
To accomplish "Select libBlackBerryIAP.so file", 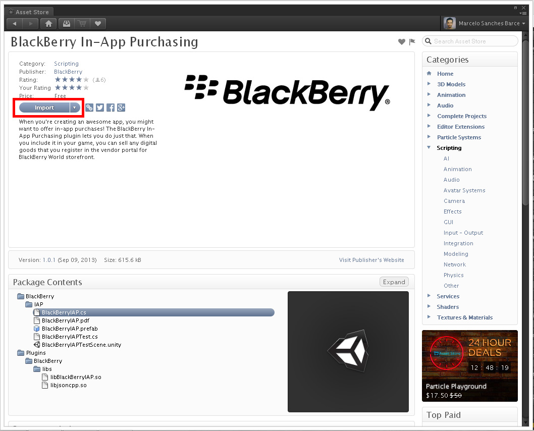I will tap(76, 377).
